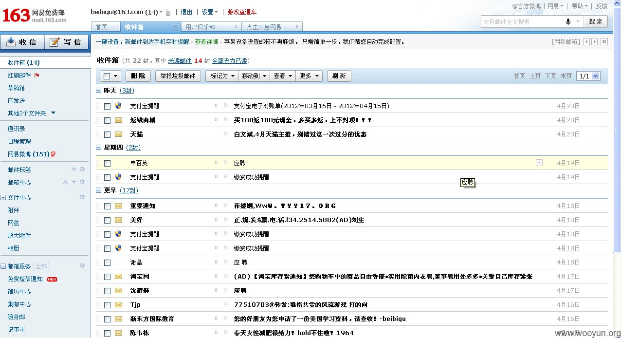Image resolution: width=621 pixels, height=338 pixels.
Task: Click the mobile phone icon beside the email address
Action: 168,12
